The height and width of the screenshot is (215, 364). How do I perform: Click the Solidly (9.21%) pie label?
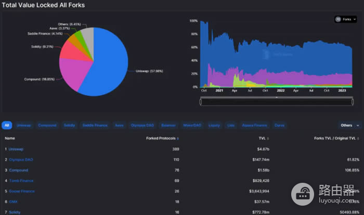pyautogui.click(x=42, y=47)
